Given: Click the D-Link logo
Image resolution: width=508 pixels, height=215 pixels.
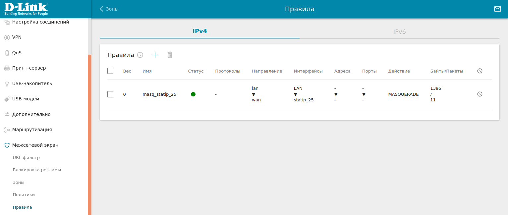Looking at the screenshot, I should tap(26, 9).
